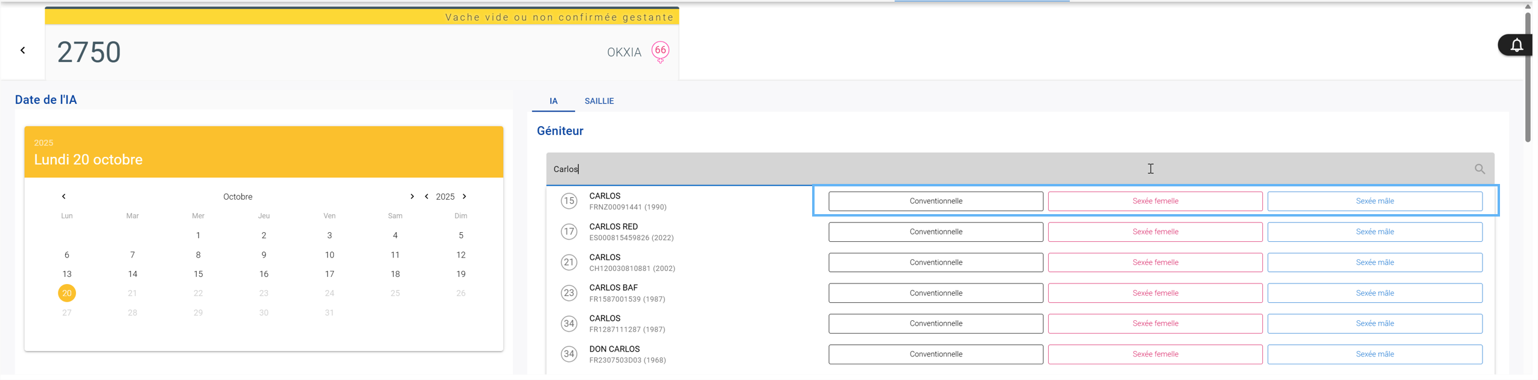This screenshot has width=1538, height=380.
Task: Click the 21 badge for CARLOS CH120030810881
Action: 569,263
